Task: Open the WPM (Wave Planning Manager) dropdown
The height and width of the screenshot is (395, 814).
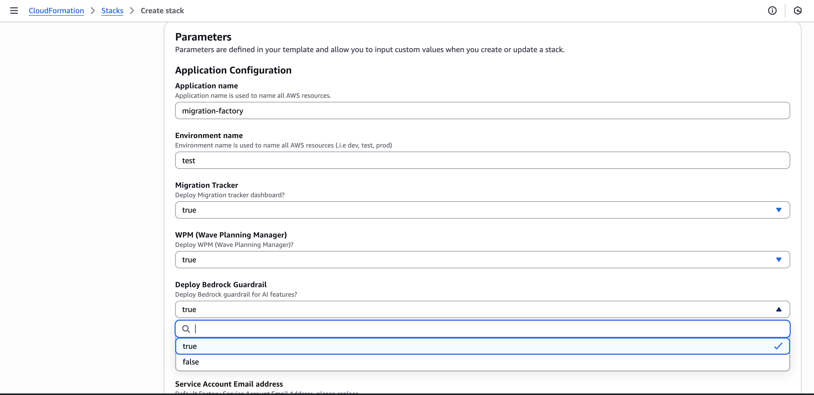Action: pyautogui.click(x=482, y=259)
